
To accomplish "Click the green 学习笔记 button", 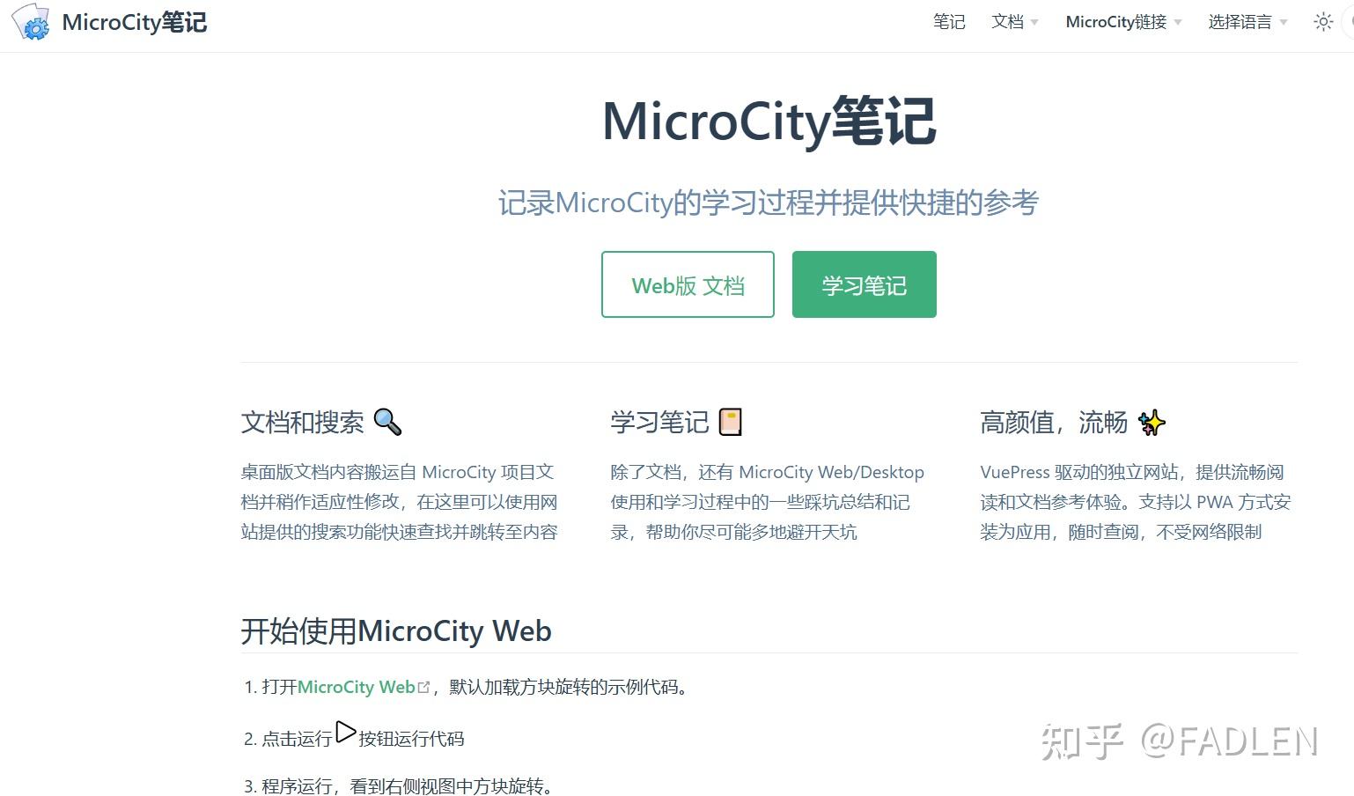I will (x=864, y=284).
